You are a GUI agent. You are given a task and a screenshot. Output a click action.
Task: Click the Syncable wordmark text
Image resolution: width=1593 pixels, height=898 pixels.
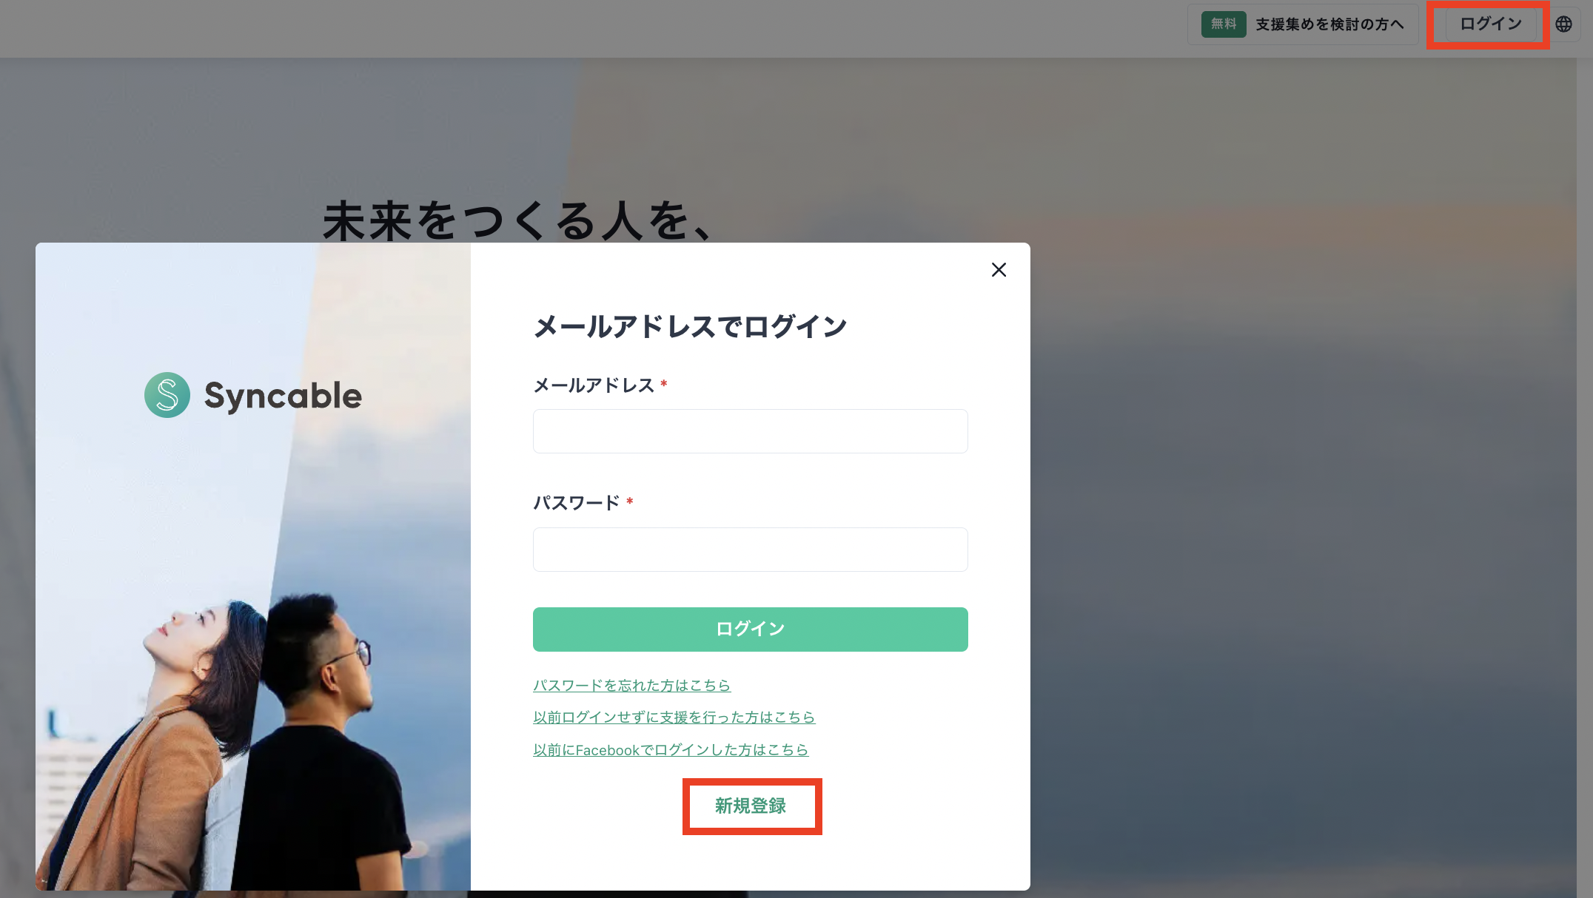(x=283, y=396)
